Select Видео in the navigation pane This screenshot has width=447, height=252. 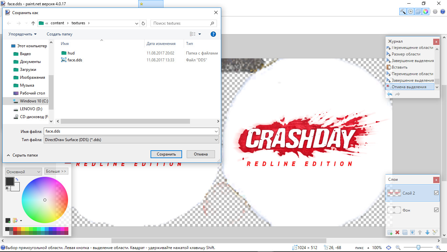pos(25,54)
